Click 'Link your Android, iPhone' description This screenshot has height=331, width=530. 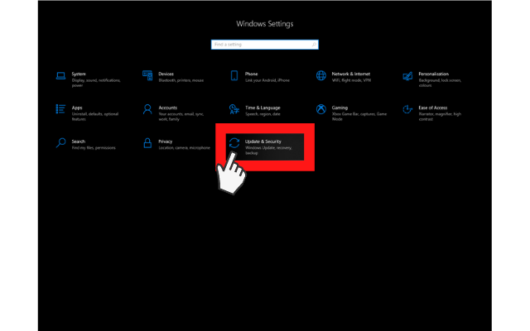267,80
